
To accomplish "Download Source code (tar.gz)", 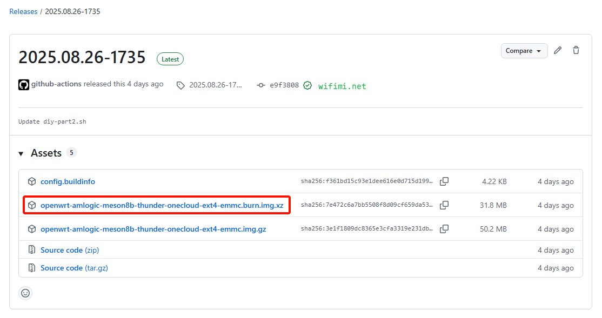I will 74,268.
